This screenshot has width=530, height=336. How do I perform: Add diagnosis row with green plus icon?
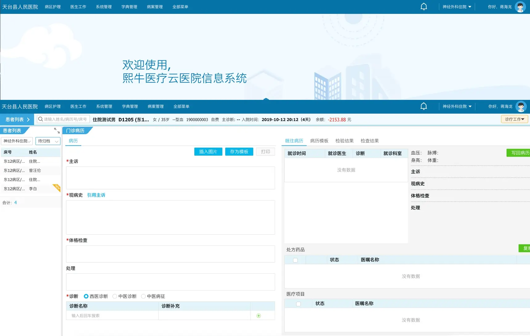(x=259, y=316)
